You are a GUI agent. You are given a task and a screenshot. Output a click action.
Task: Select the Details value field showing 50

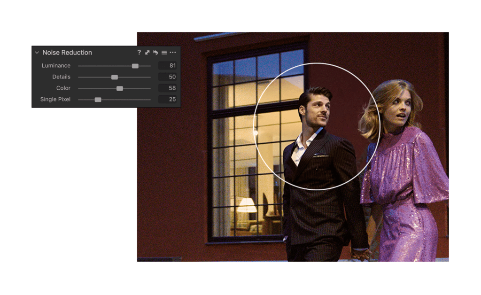[x=168, y=77]
